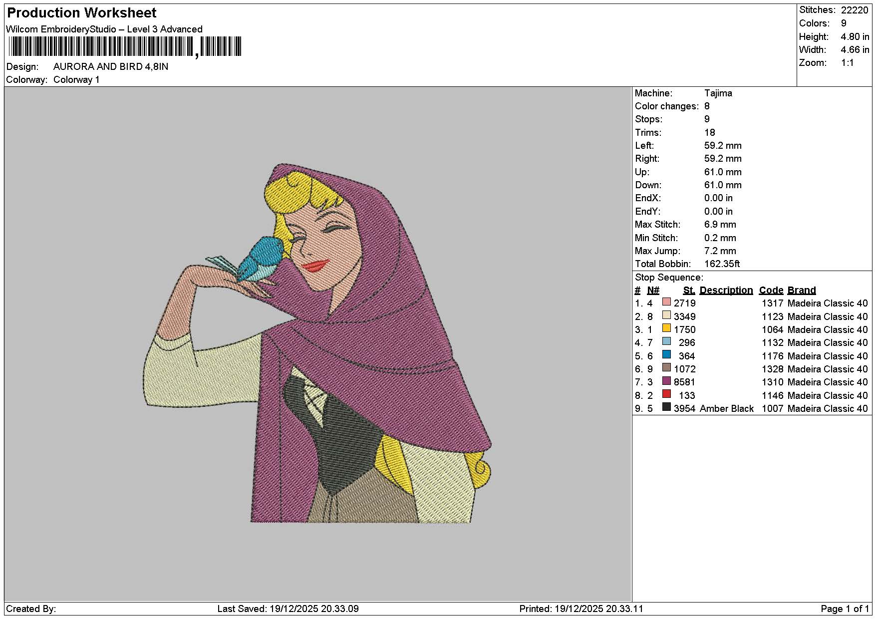Click stitch count 8581 in stop 7

tap(684, 382)
